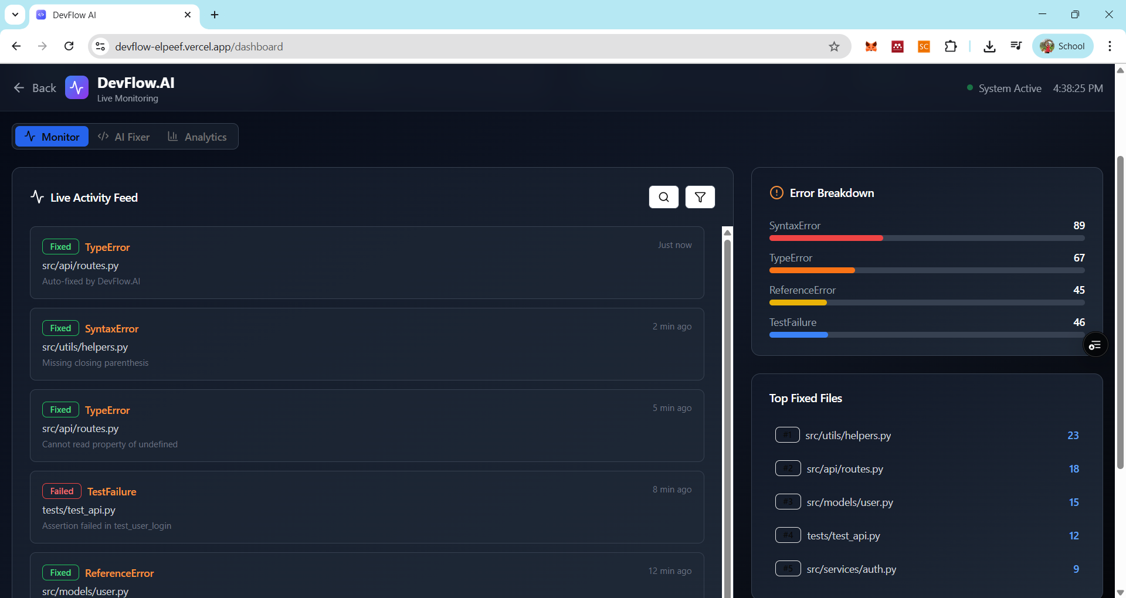
Task: Go back in browser history
Action: point(16,46)
